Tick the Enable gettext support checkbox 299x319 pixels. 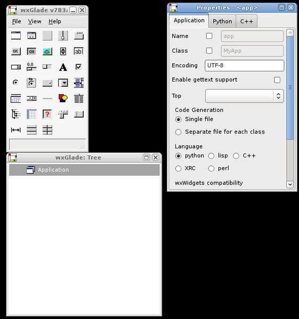coord(277,80)
